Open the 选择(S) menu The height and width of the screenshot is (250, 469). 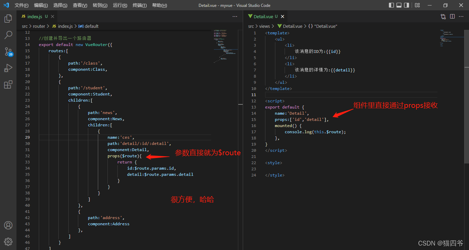point(60,5)
